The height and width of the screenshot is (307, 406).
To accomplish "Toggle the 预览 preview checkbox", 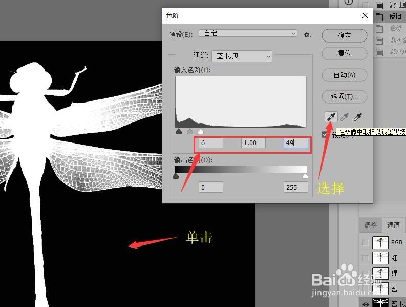I will [325, 135].
